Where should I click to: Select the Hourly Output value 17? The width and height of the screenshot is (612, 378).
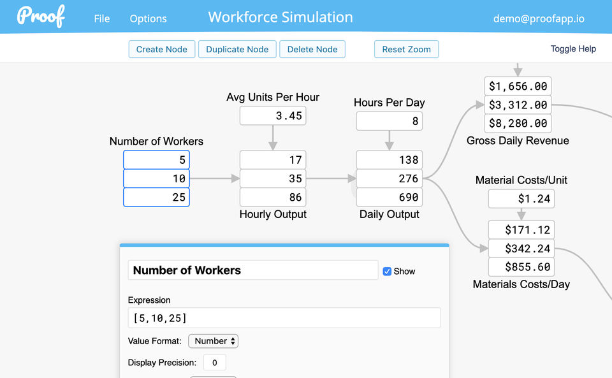(273, 160)
